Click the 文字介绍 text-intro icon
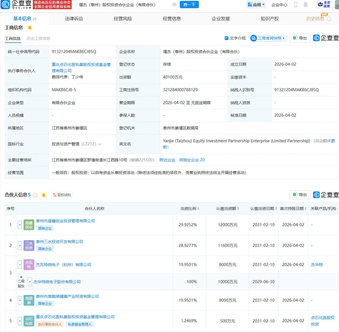339x332 pixels. click(x=226, y=38)
